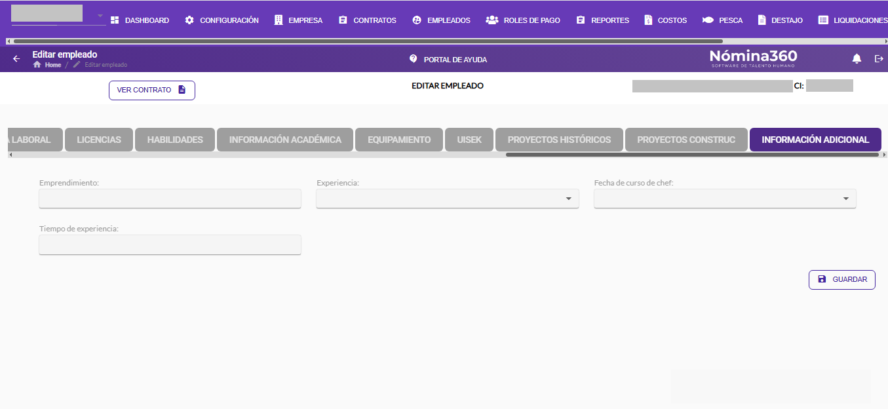Click the Pesca fish icon
The height and width of the screenshot is (409, 888).
click(x=708, y=20)
